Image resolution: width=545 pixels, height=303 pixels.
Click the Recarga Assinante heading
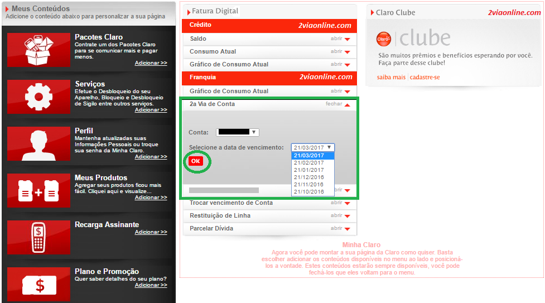point(107,225)
